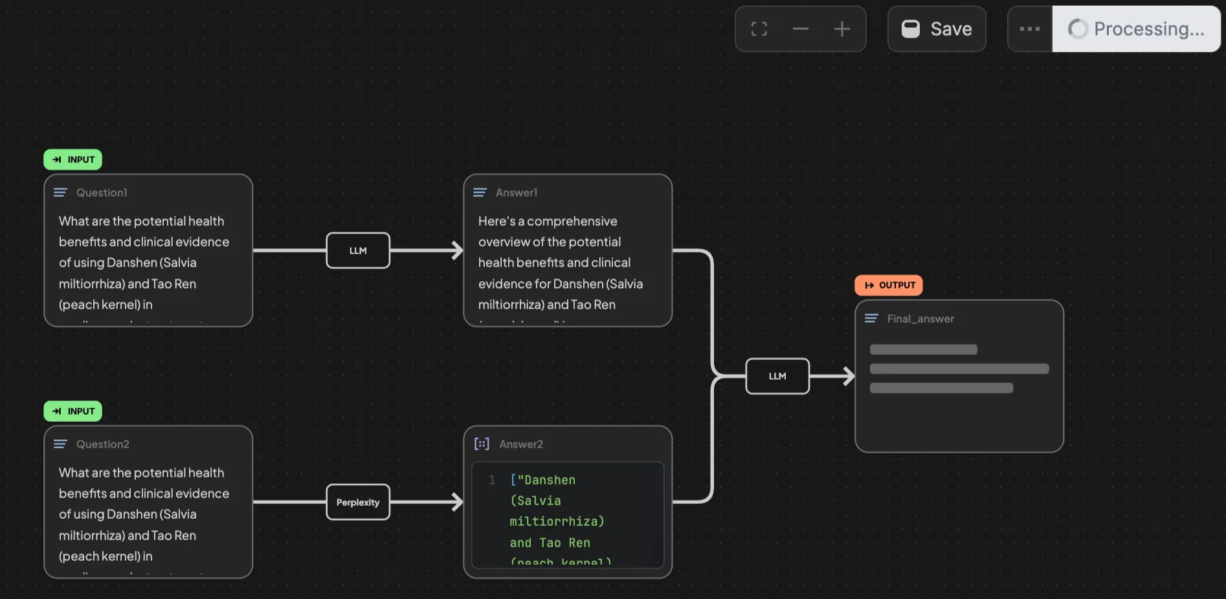Viewport: 1226px width, 599px height.
Task: Zoom in using the plus icon
Action: (x=841, y=29)
